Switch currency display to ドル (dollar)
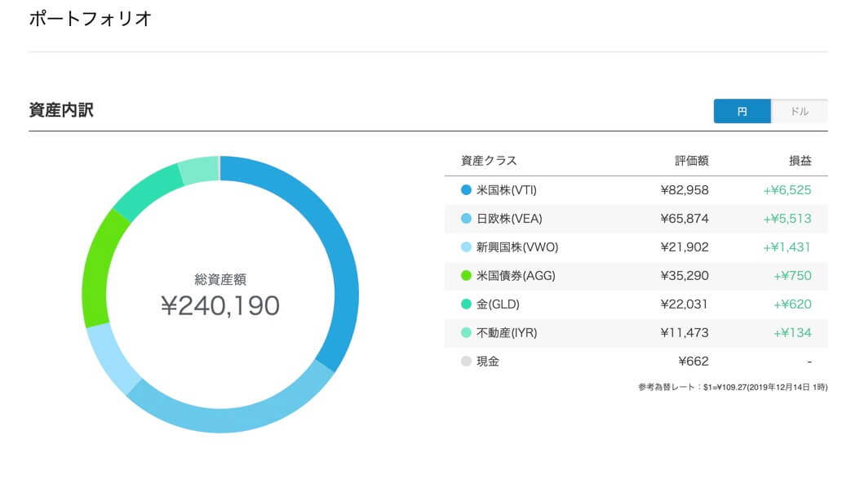 tap(799, 111)
